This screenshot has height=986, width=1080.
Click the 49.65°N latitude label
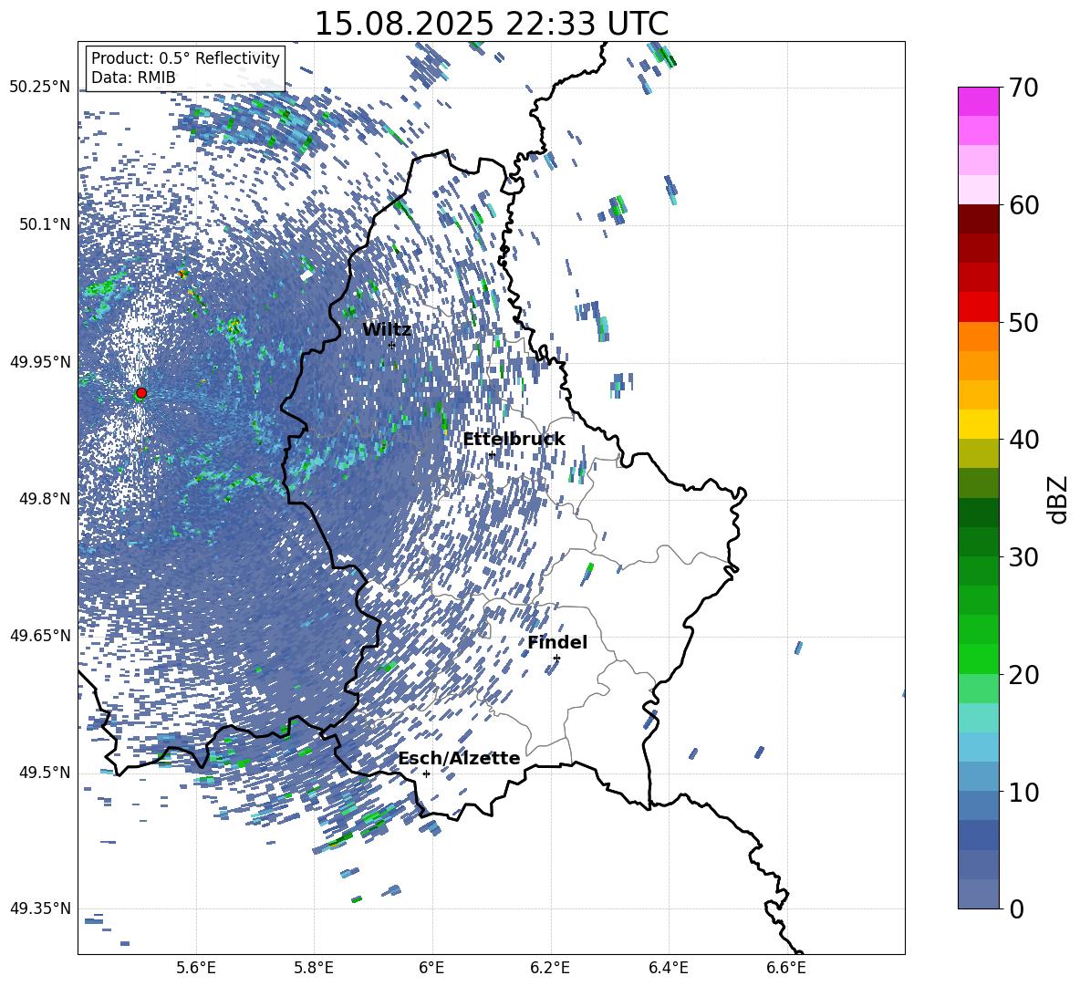point(40,635)
